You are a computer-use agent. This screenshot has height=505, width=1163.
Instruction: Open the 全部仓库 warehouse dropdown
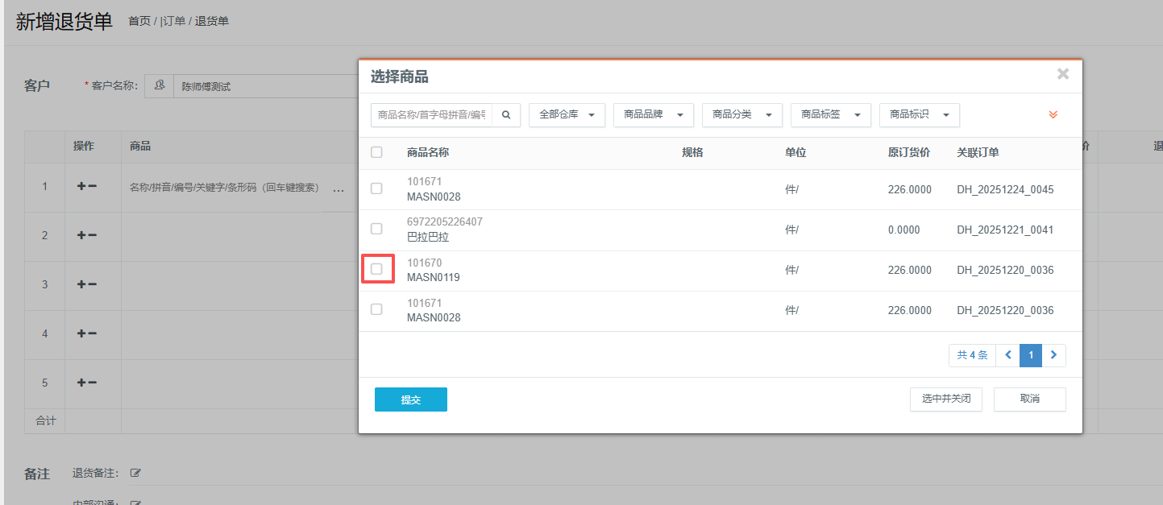click(x=567, y=115)
